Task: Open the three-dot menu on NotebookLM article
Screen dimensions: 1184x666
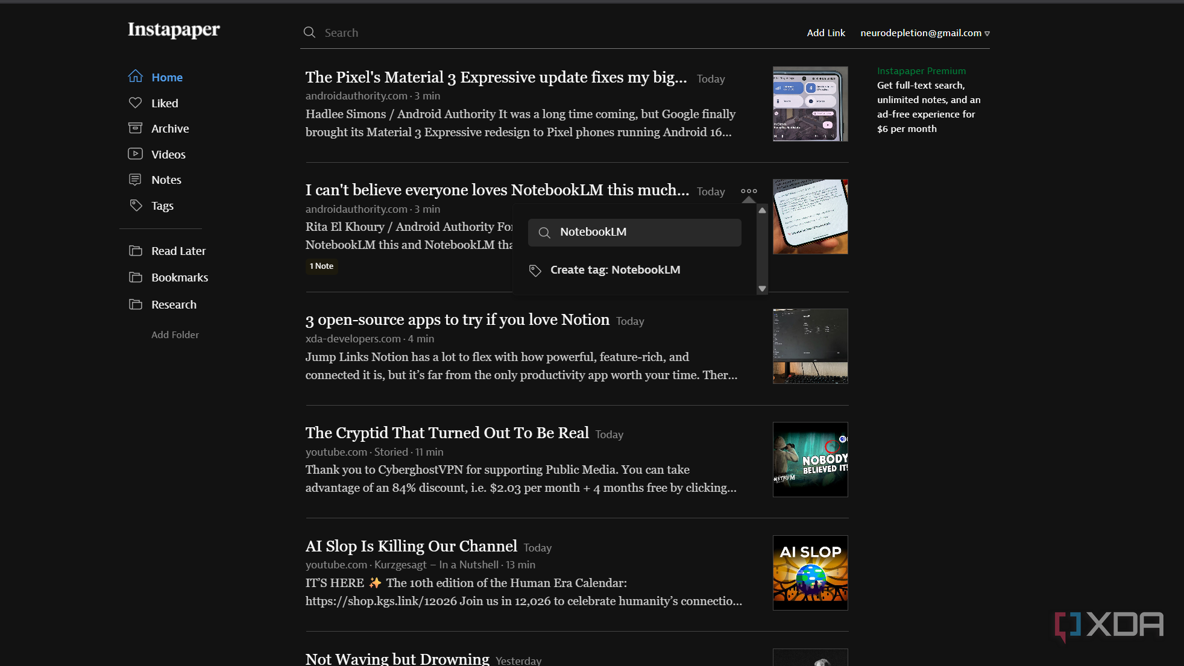Action: [749, 191]
